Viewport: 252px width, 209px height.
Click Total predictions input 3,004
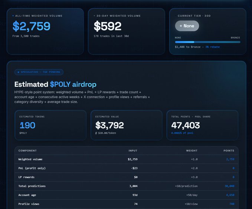[x=133, y=186]
